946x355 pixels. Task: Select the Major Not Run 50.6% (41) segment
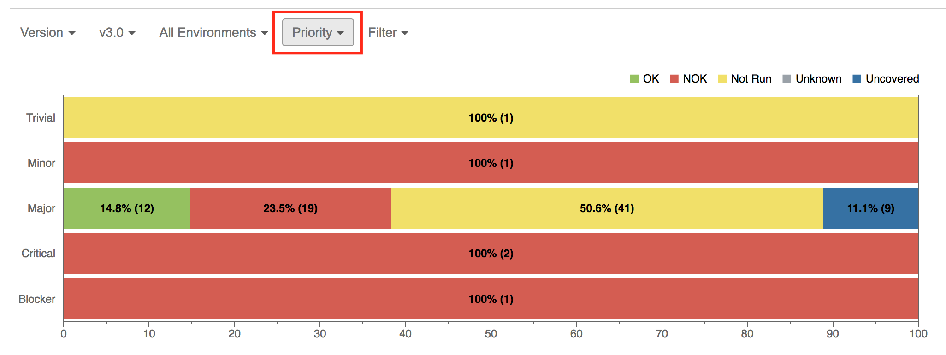pyautogui.click(x=607, y=208)
